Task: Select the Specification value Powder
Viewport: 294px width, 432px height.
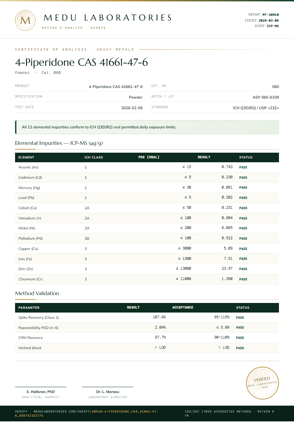Action: click(136, 97)
